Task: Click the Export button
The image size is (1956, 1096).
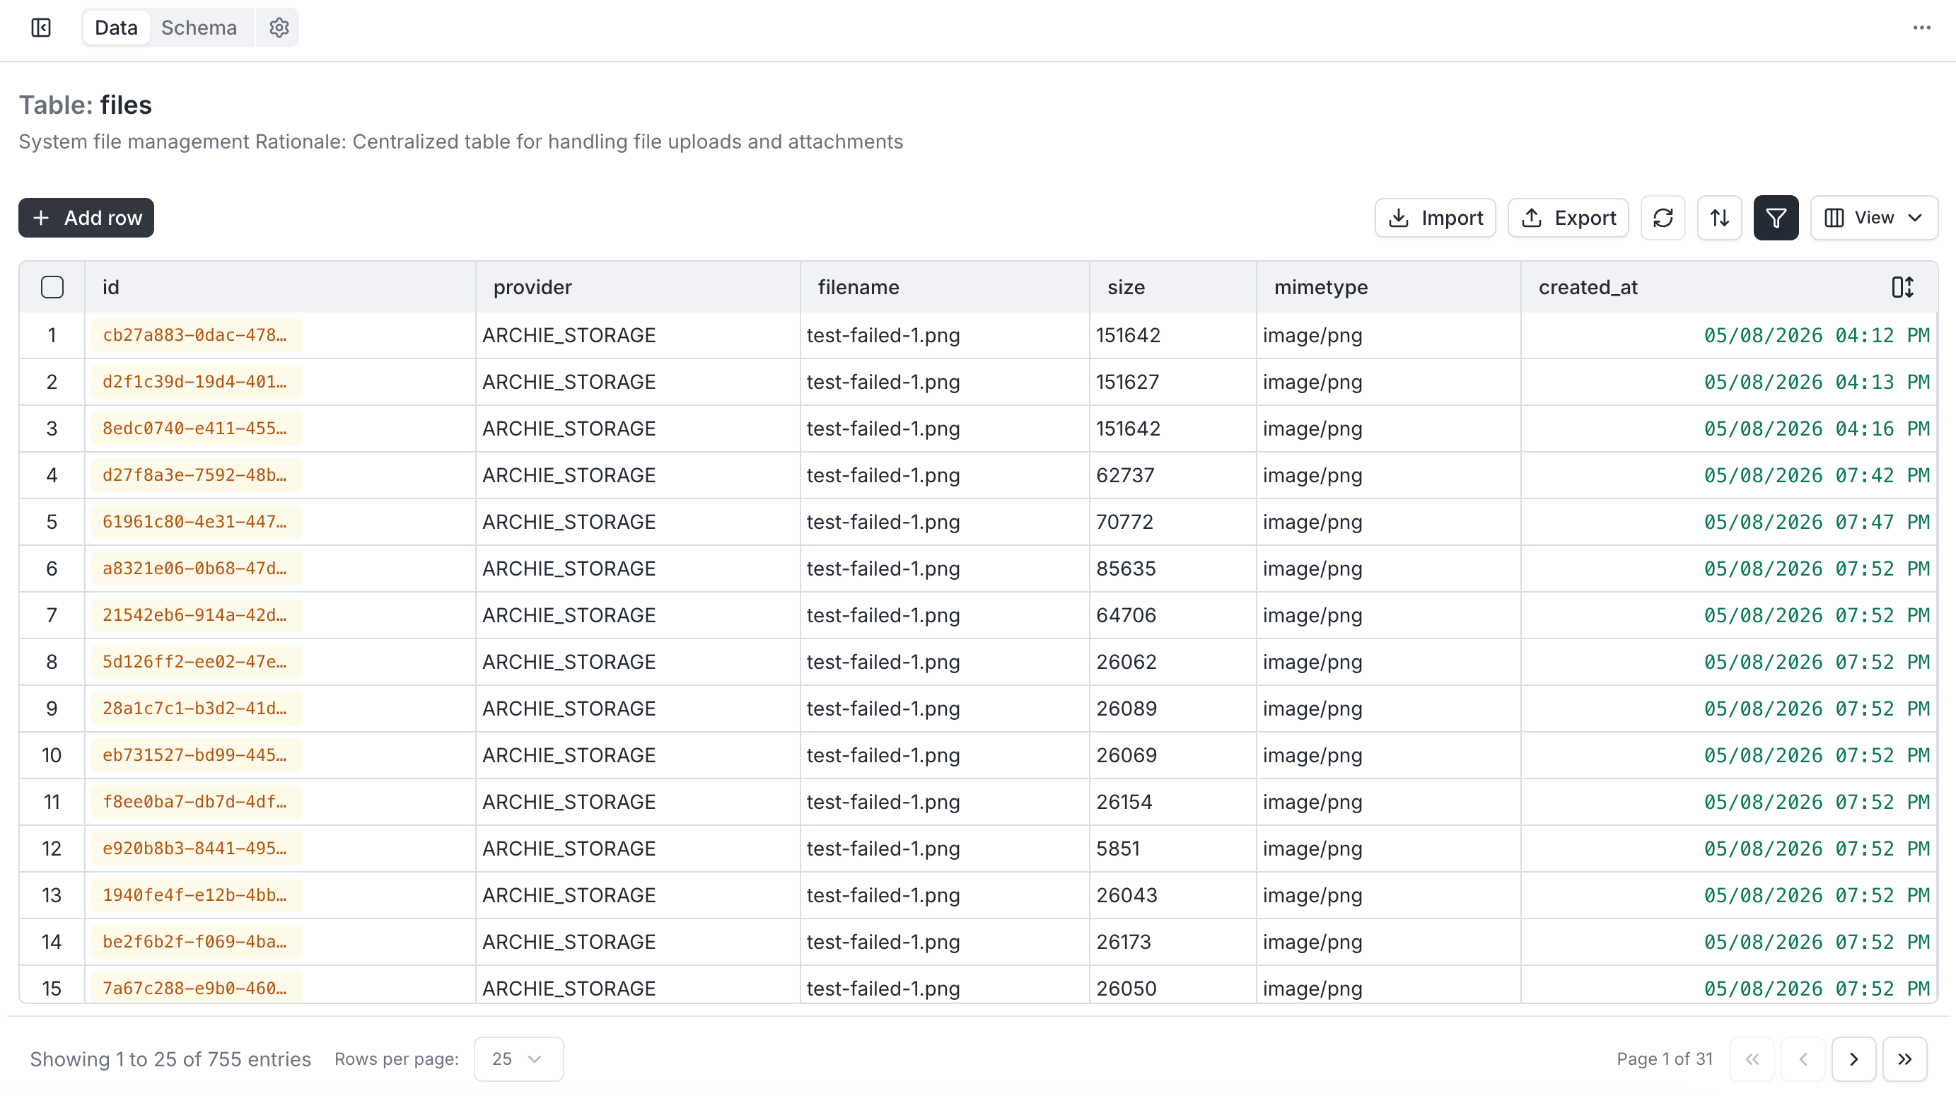Action: 1567,218
